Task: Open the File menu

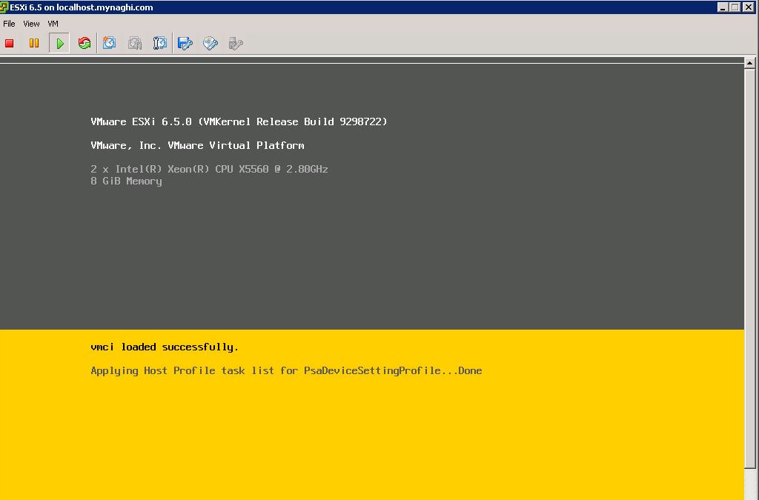Action: 9,24
